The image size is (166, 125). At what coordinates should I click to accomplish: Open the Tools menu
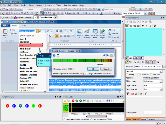click(x=59, y=5)
